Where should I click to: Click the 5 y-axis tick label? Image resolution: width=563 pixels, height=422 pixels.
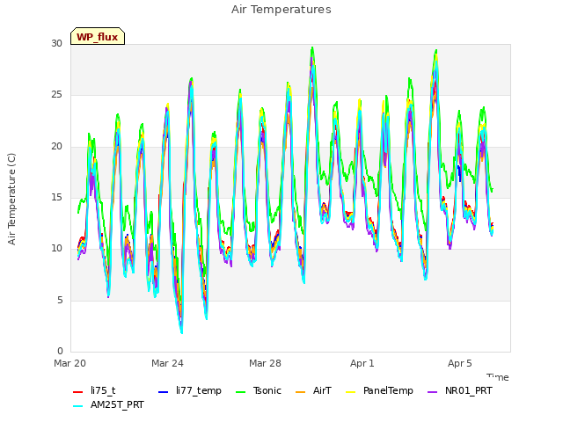[60, 300]
